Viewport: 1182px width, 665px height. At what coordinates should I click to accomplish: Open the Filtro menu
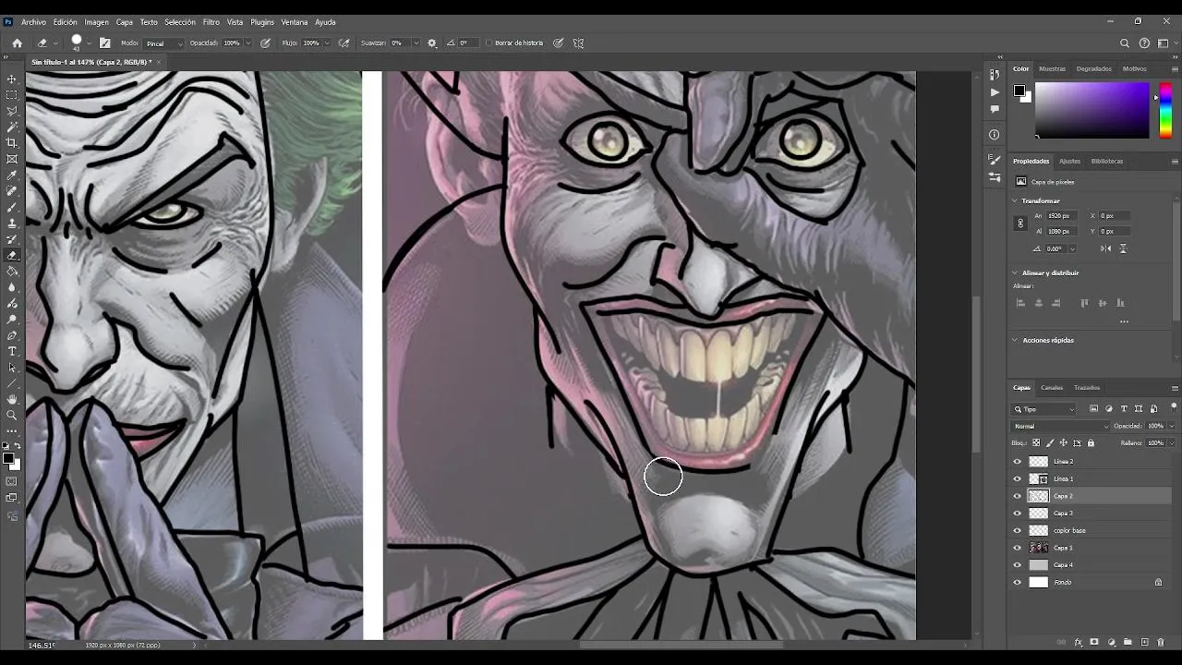tap(211, 22)
